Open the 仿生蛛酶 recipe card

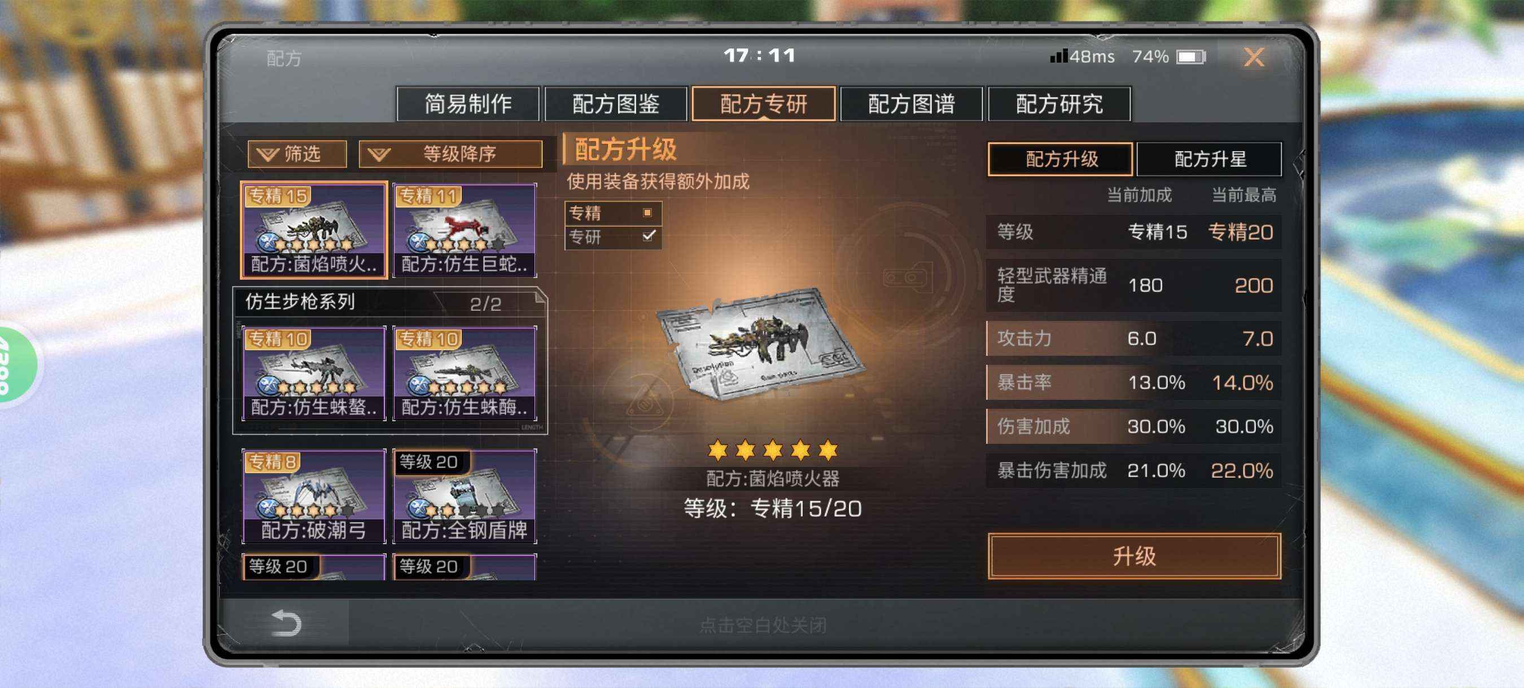pyautogui.click(x=465, y=373)
